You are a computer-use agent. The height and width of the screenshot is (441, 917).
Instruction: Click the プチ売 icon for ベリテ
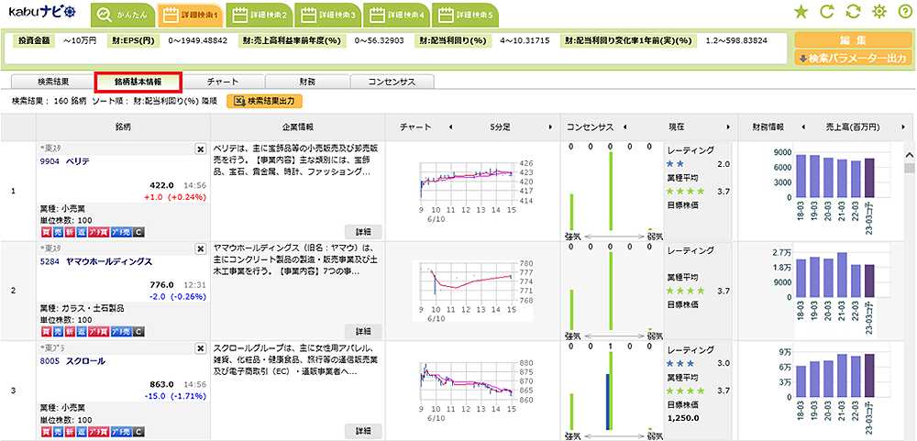pyautogui.click(x=122, y=232)
